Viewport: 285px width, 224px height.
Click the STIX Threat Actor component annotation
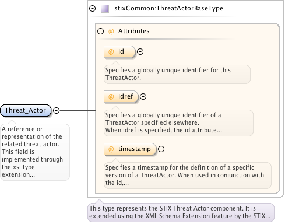coord(181,212)
